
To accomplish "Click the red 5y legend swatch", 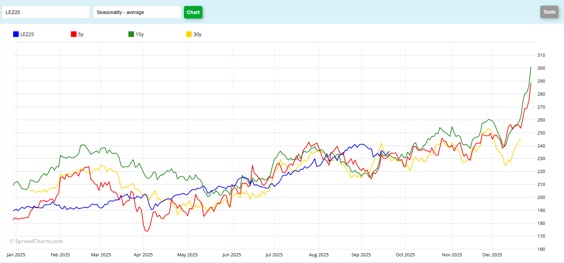I will click(74, 34).
